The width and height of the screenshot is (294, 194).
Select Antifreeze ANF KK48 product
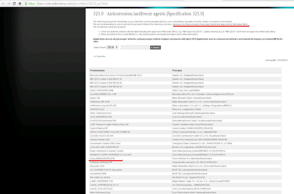point(100,102)
